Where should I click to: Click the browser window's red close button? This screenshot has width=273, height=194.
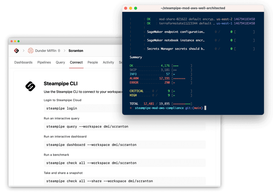click(x=11, y=41)
